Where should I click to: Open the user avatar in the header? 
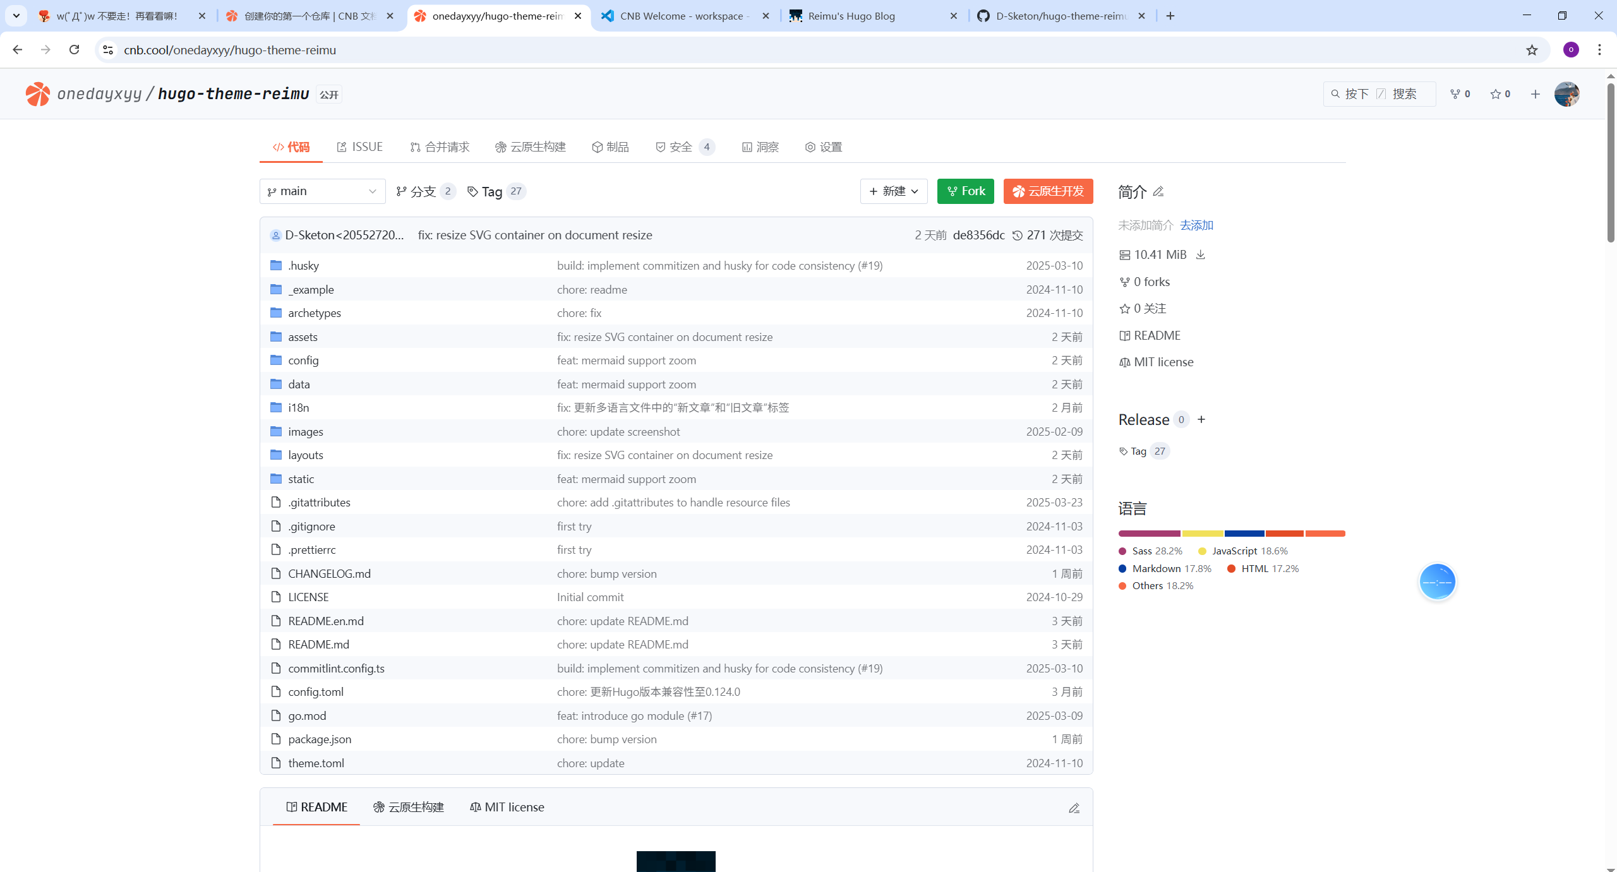tap(1566, 94)
